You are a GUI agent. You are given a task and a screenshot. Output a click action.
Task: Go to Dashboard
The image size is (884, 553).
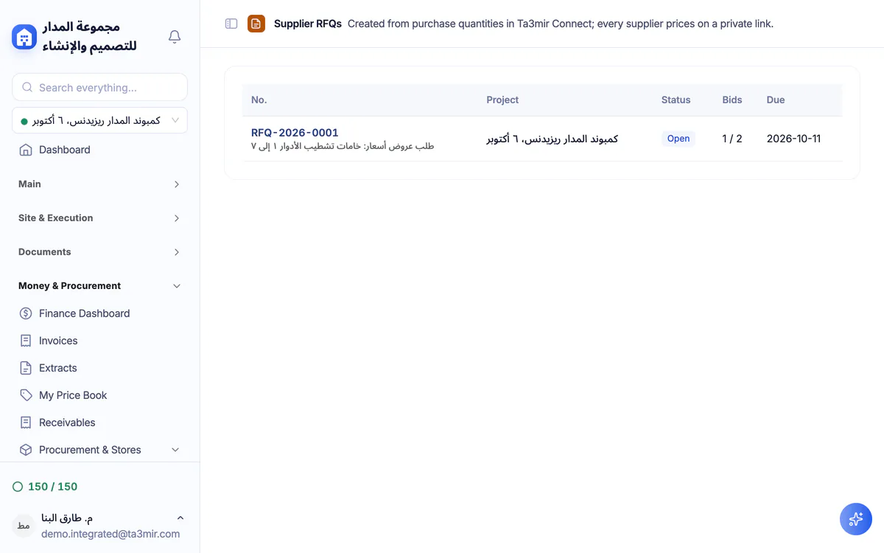coord(65,150)
